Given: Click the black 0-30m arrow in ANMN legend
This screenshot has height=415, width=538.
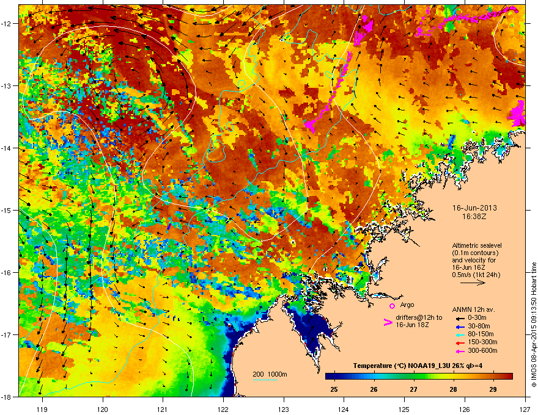Looking at the screenshot, I should (x=460, y=319).
